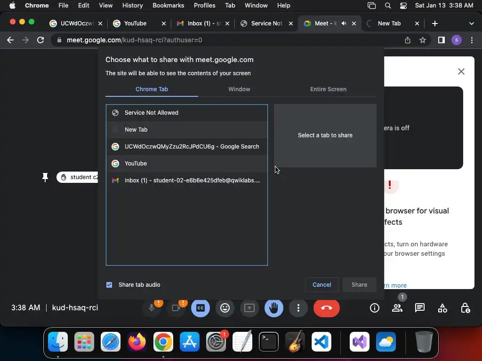Launch Firefox from the dock

pyautogui.click(x=137, y=342)
